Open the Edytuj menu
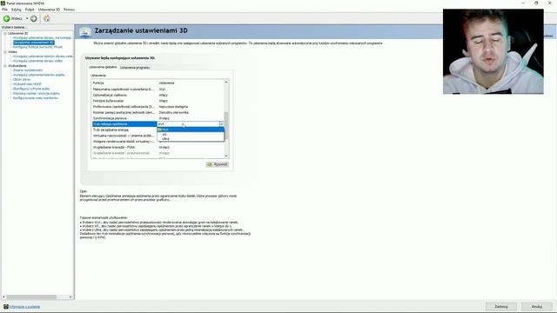Image resolution: width=557 pixels, height=313 pixels. (17, 10)
